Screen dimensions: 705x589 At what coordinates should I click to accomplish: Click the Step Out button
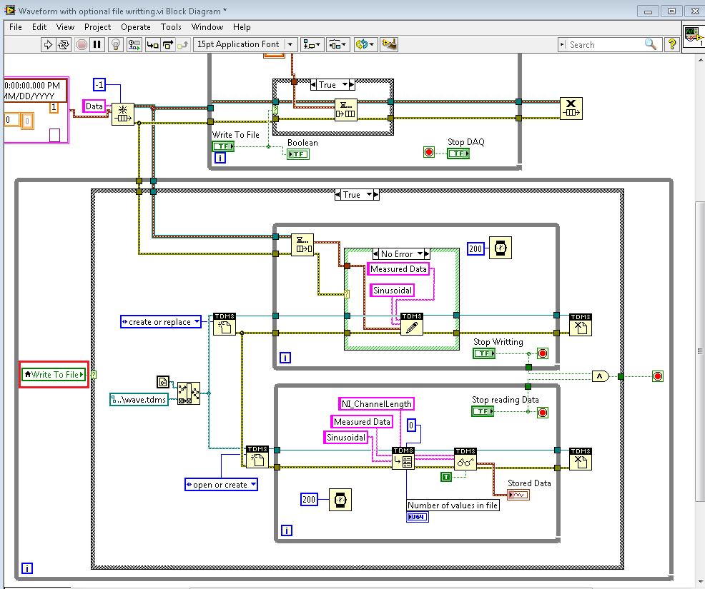[182, 44]
